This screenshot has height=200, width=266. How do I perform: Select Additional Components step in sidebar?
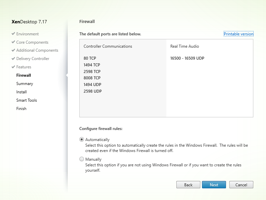pos(37,50)
